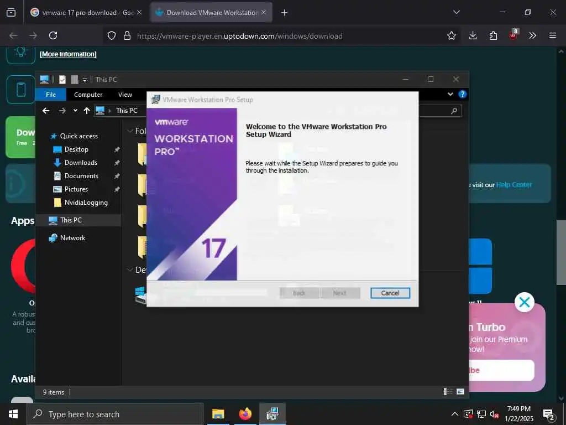The height and width of the screenshot is (425, 566).
Task: Open the Help Center link
Action: pyautogui.click(x=513, y=185)
